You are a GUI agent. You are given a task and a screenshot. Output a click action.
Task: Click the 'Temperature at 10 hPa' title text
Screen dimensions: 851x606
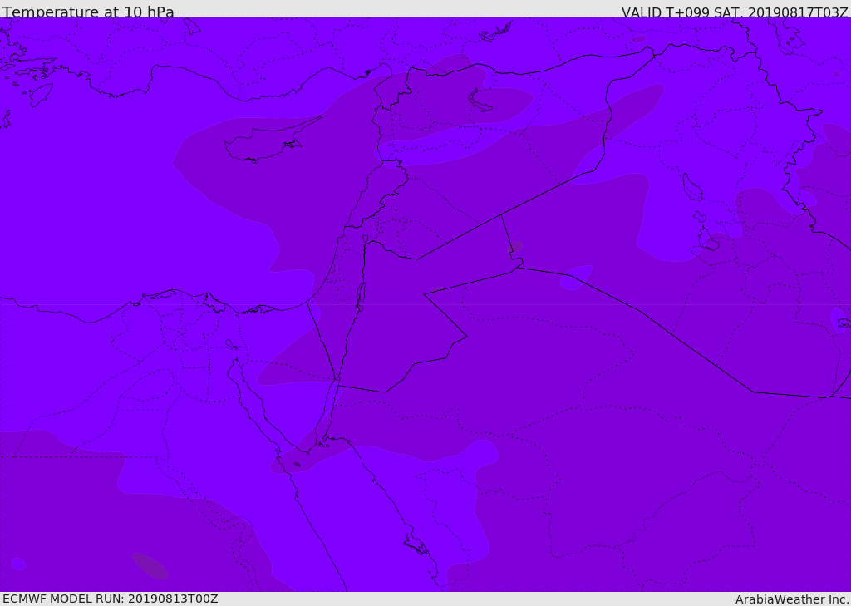coord(88,12)
